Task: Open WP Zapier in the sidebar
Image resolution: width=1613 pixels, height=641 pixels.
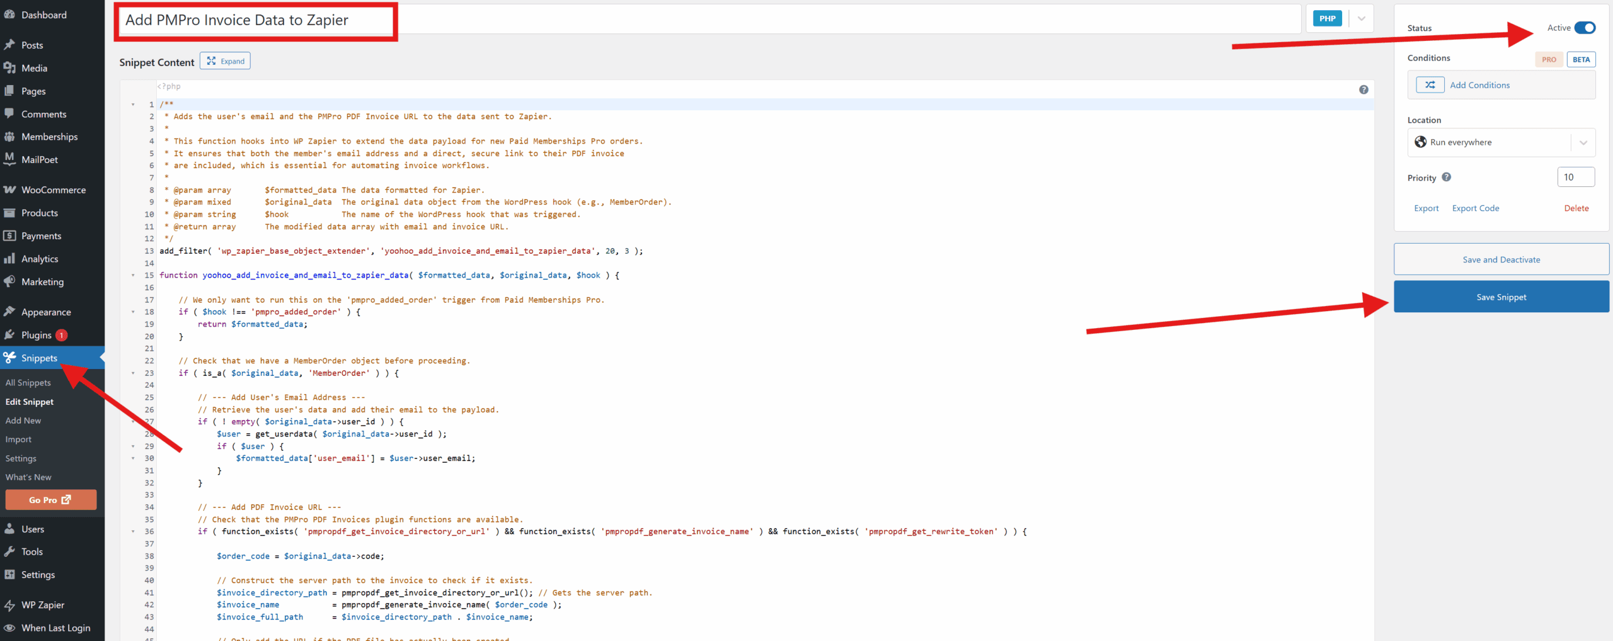Action: click(42, 604)
